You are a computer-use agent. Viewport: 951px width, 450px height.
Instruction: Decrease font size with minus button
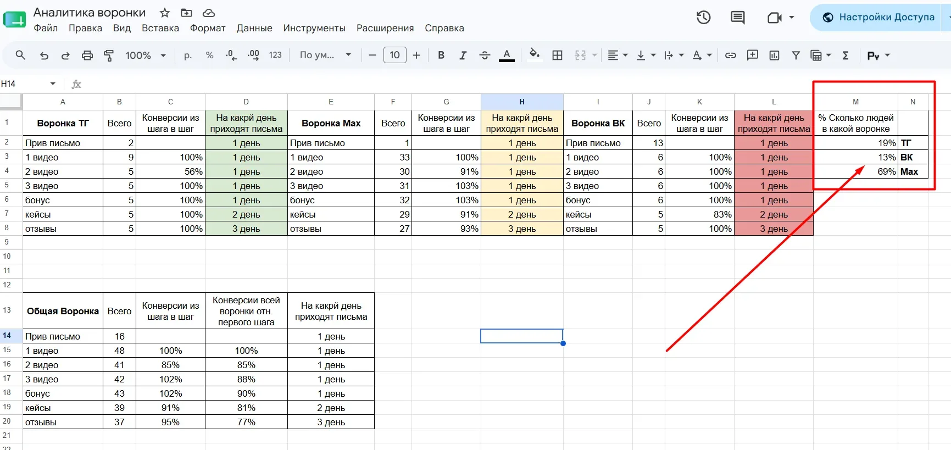pyautogui.click(x=372, y=55)
